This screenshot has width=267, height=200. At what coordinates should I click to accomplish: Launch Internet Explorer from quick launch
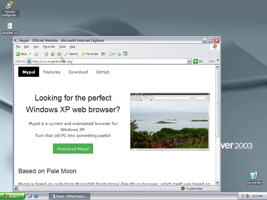(36, 196)
